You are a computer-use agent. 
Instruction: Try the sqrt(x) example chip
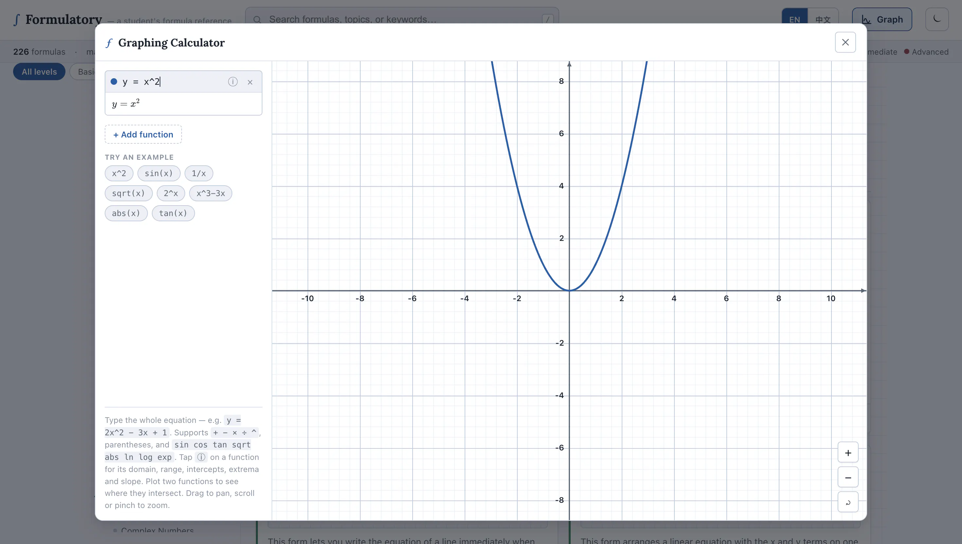129,193
